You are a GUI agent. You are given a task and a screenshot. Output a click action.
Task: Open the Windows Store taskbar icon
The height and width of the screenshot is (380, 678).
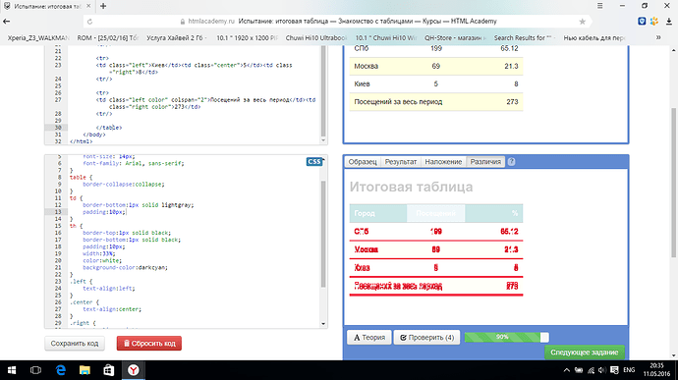tap(108, 370)
